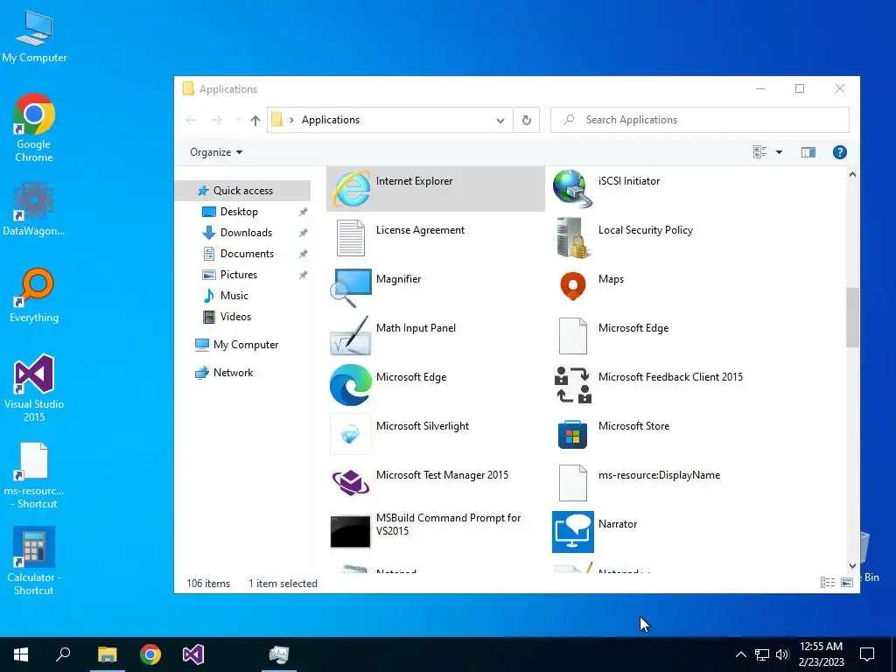Open the Organize dropdown menu

(x=216, y=152)
